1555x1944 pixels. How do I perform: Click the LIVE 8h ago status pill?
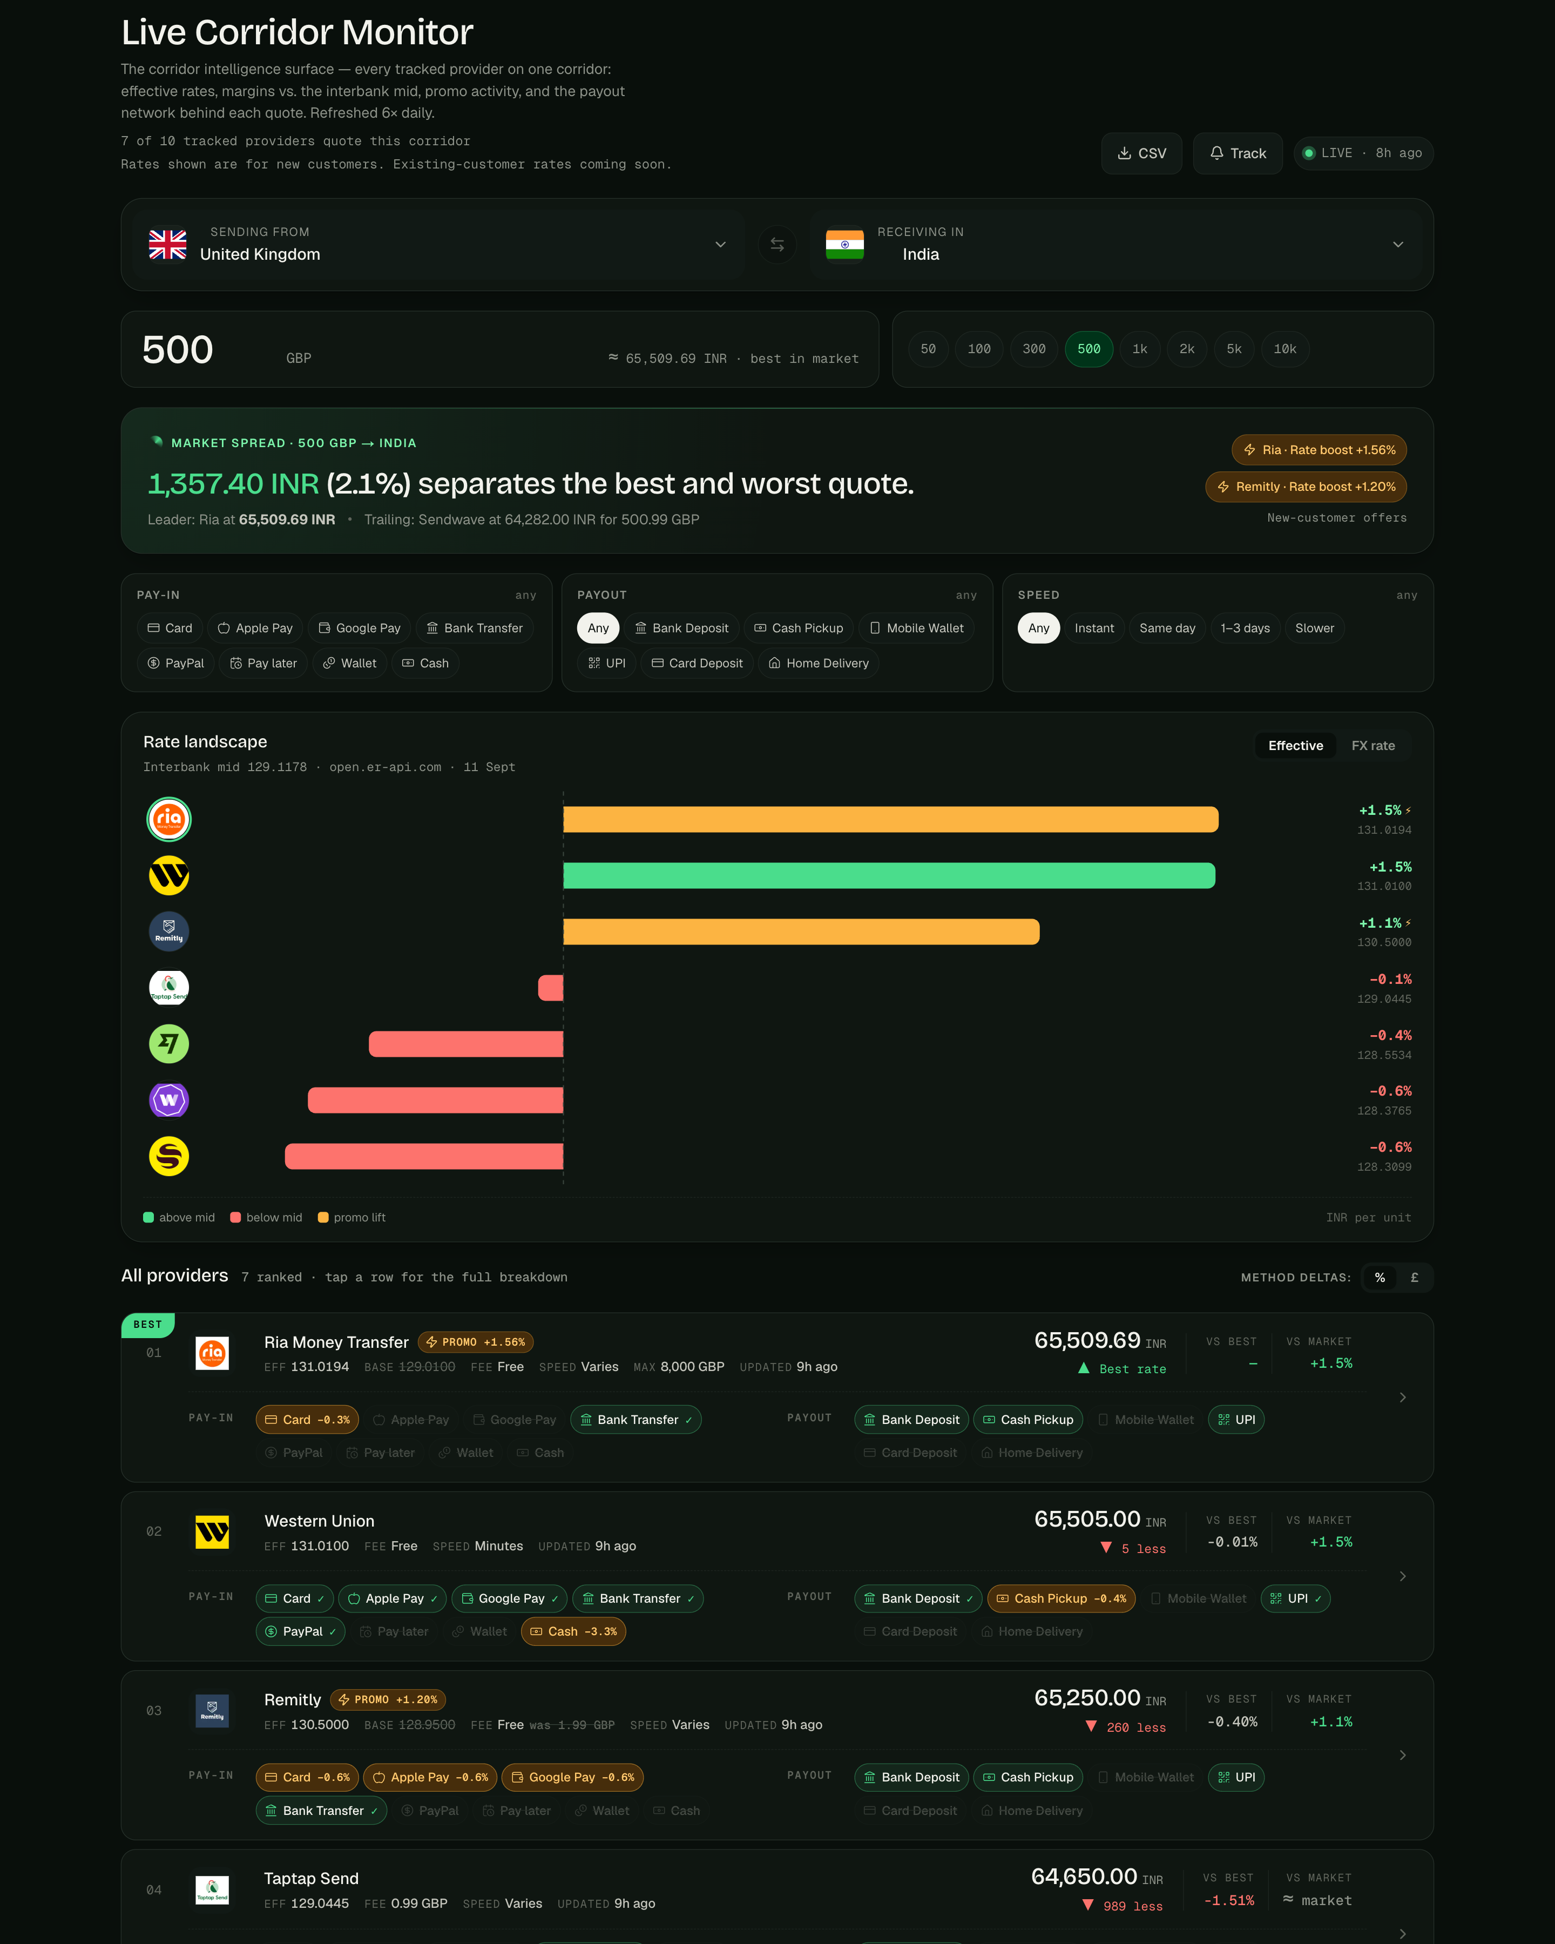click(x=1363, y=153)
